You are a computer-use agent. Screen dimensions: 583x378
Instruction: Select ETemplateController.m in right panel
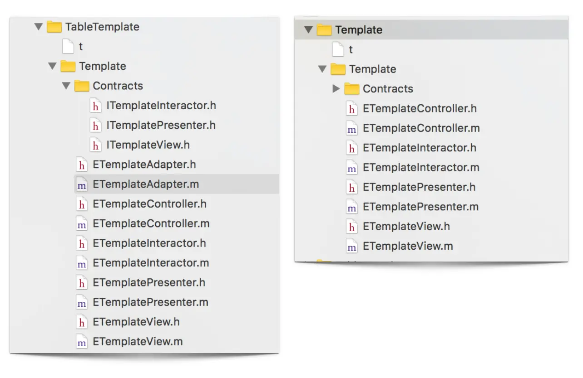(421, 128)
